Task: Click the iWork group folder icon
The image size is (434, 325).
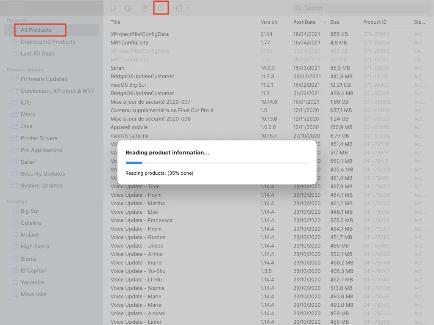Action: [x=15, y=115]
